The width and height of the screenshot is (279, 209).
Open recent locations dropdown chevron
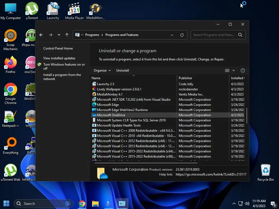coord(59,35)
